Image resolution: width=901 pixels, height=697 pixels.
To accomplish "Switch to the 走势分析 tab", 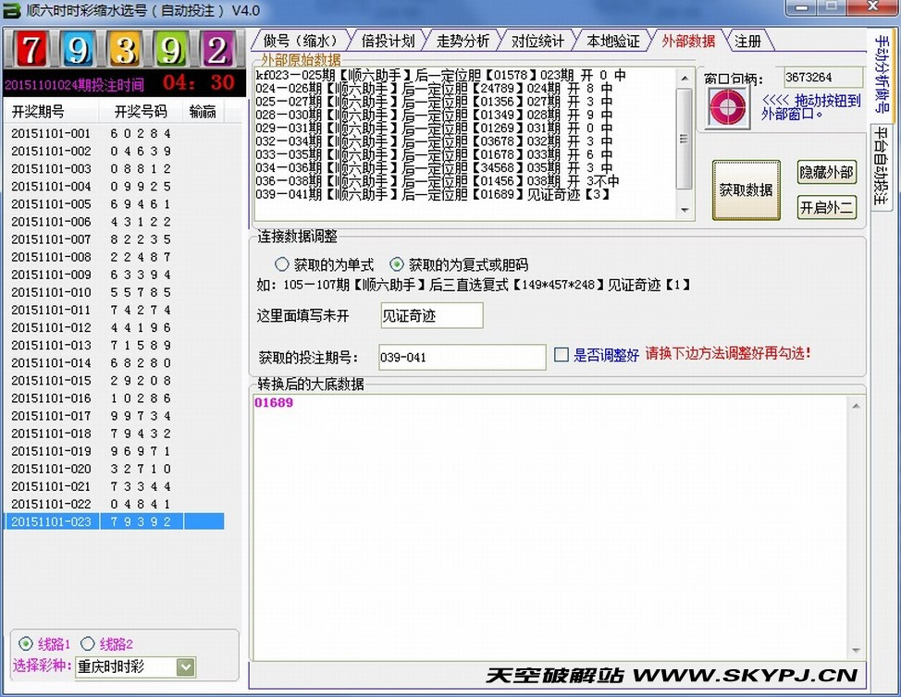I will [x=462, y=41].
